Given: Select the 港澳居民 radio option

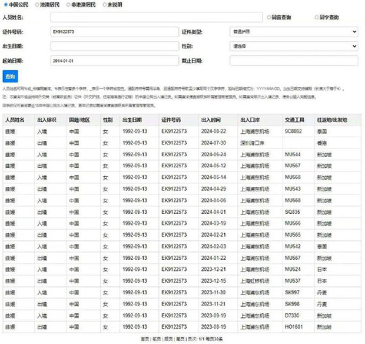Looking at the screenshot, I should click(37, 4).
